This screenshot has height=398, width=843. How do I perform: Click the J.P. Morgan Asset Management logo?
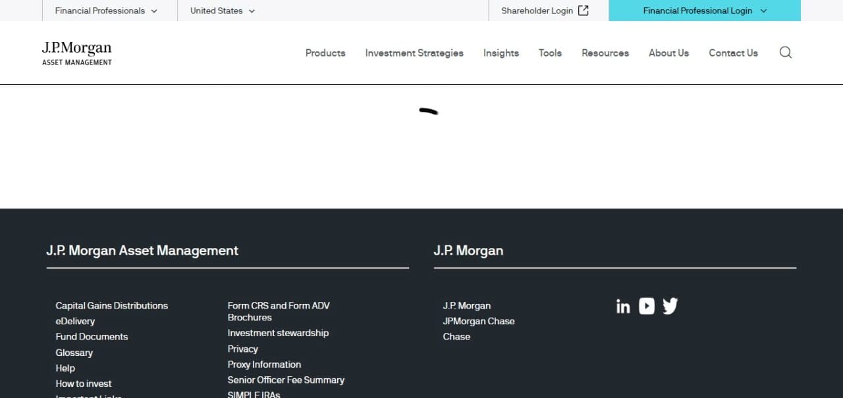click(x=76, y=53)
